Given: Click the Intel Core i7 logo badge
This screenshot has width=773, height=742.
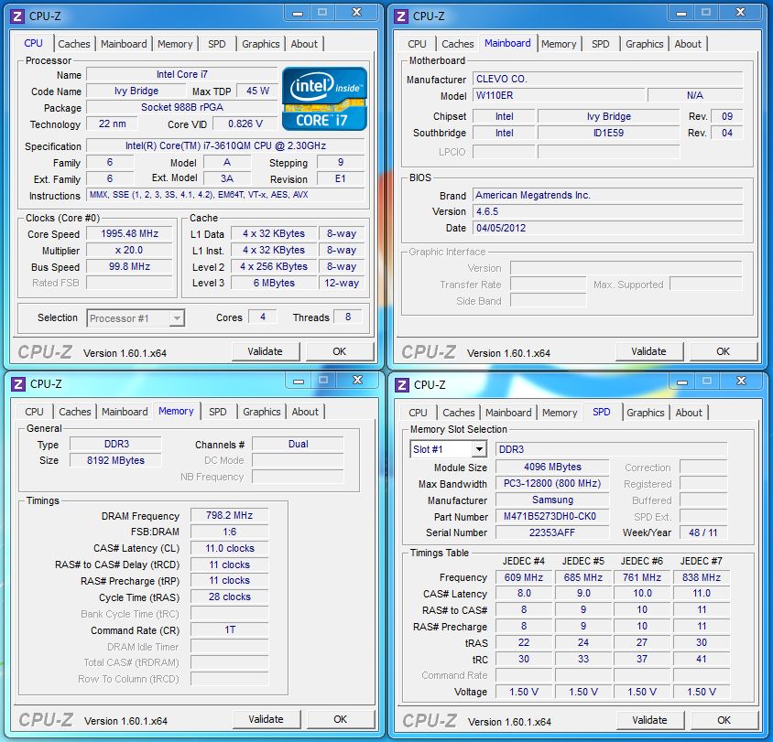Looking at the screenshot, I should click(x=324, y=99).
